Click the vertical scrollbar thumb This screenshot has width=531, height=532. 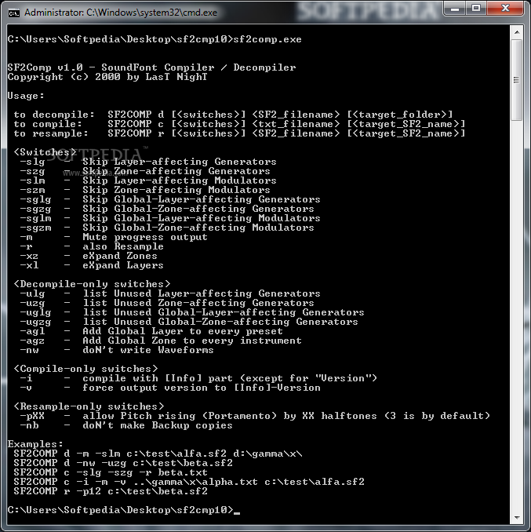(x=517, y=80)
